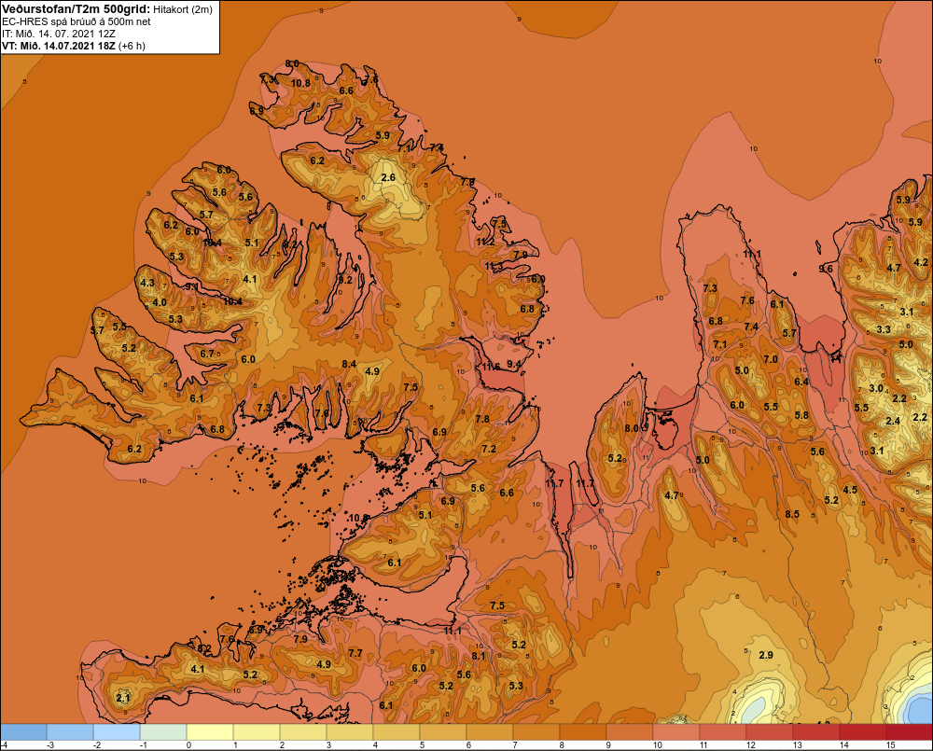
Task: Click the 6.4 temperature label
Action: (801, 382)
